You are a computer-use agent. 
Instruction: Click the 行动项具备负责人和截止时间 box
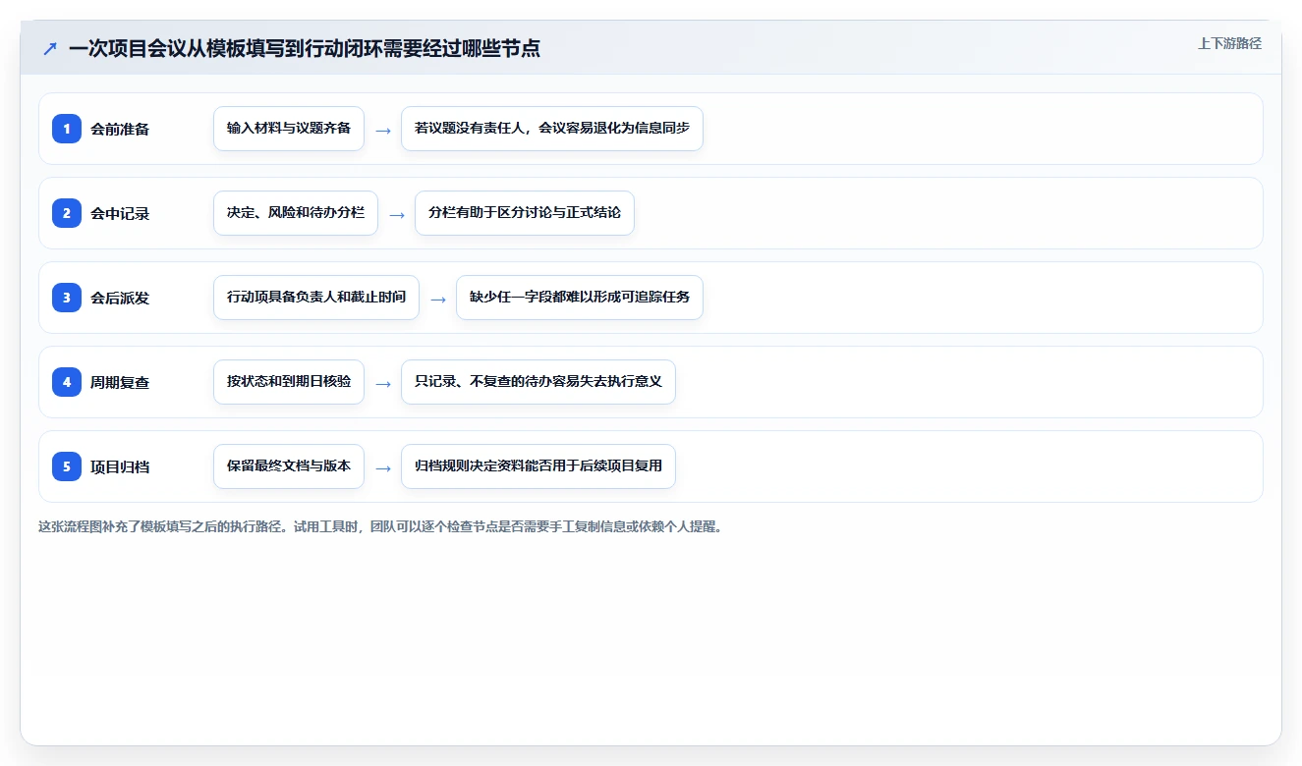pyautogui.click(x=316, y=298)
